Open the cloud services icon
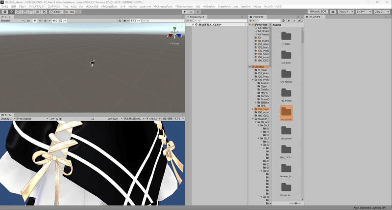 tap(333, 12)
